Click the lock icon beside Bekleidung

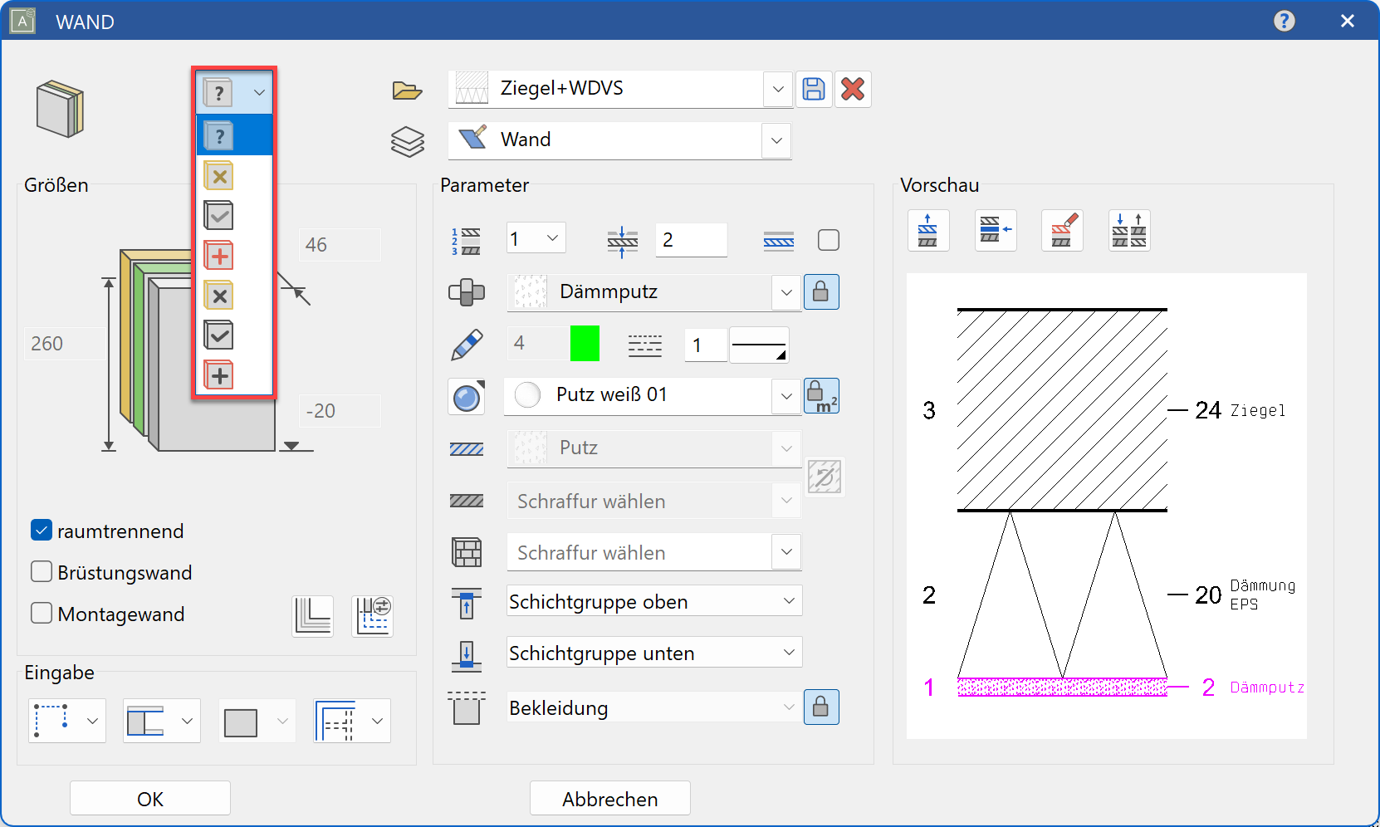click(x=820, y=707)
